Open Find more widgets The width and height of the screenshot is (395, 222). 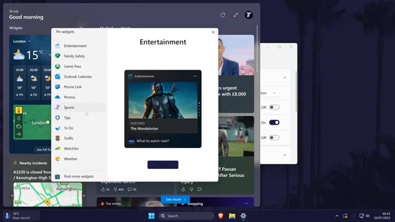(78, 176)
